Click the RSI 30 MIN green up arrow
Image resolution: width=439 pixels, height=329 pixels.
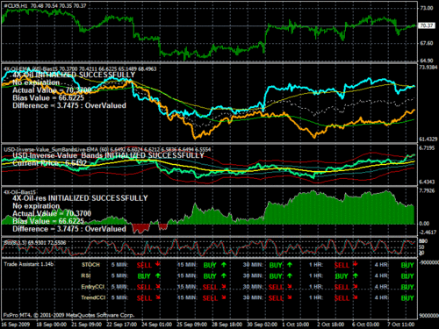tap(290, 275)
